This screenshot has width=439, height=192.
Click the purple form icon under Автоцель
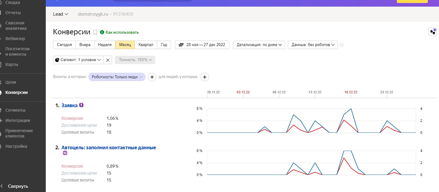click(x=65, y=153)
